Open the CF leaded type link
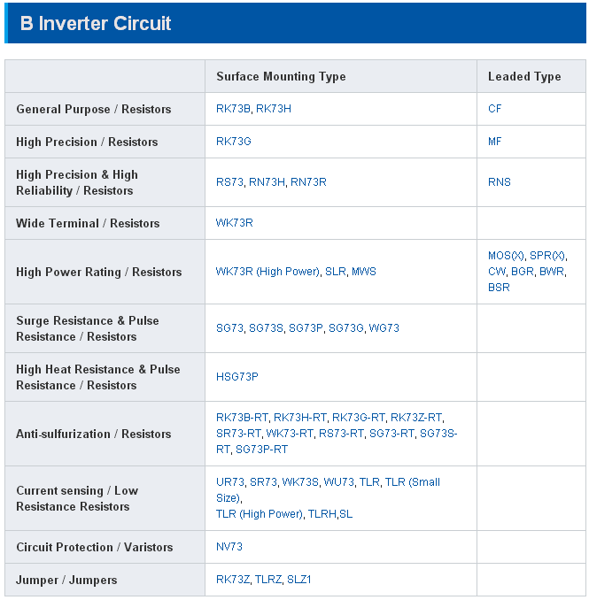 495,109
